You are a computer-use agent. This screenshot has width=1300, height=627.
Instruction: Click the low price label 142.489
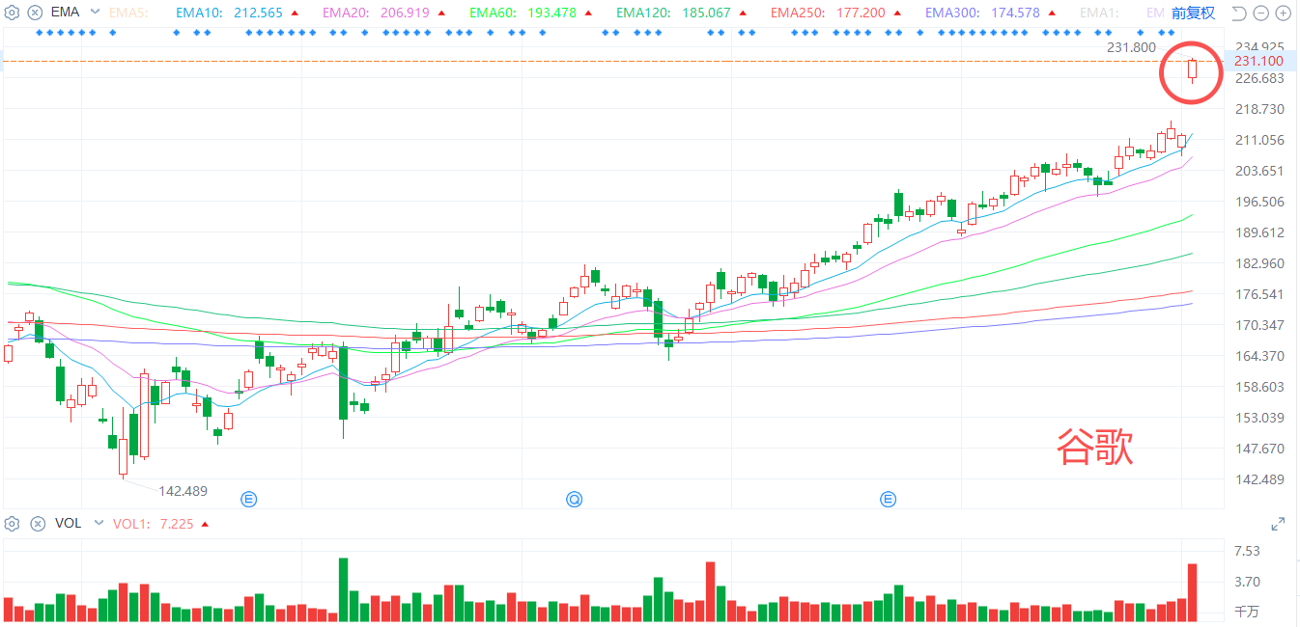point(184,491)
